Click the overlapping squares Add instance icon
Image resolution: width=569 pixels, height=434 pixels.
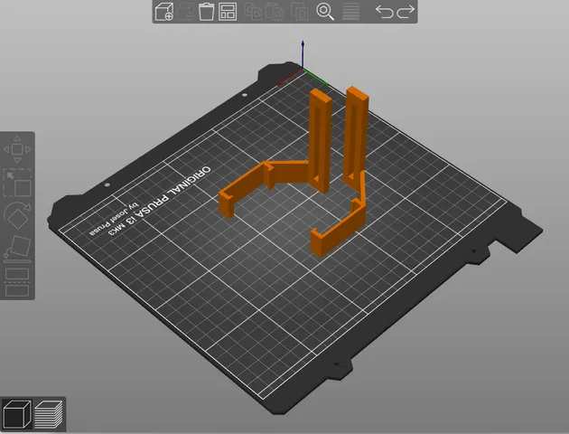pos(300,12)
